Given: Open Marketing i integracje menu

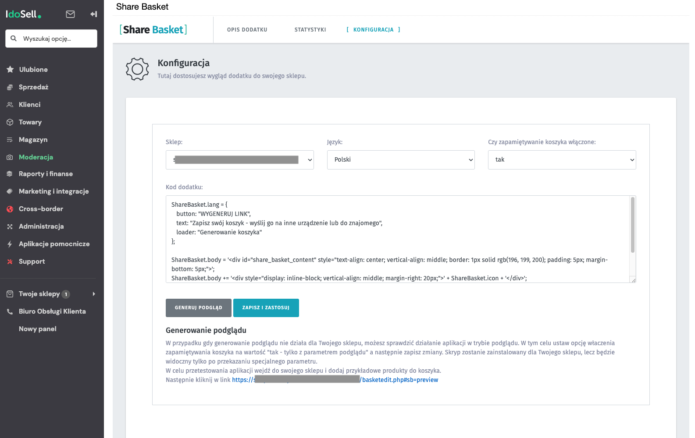Looking at the screenshot, I should point(53,191).
